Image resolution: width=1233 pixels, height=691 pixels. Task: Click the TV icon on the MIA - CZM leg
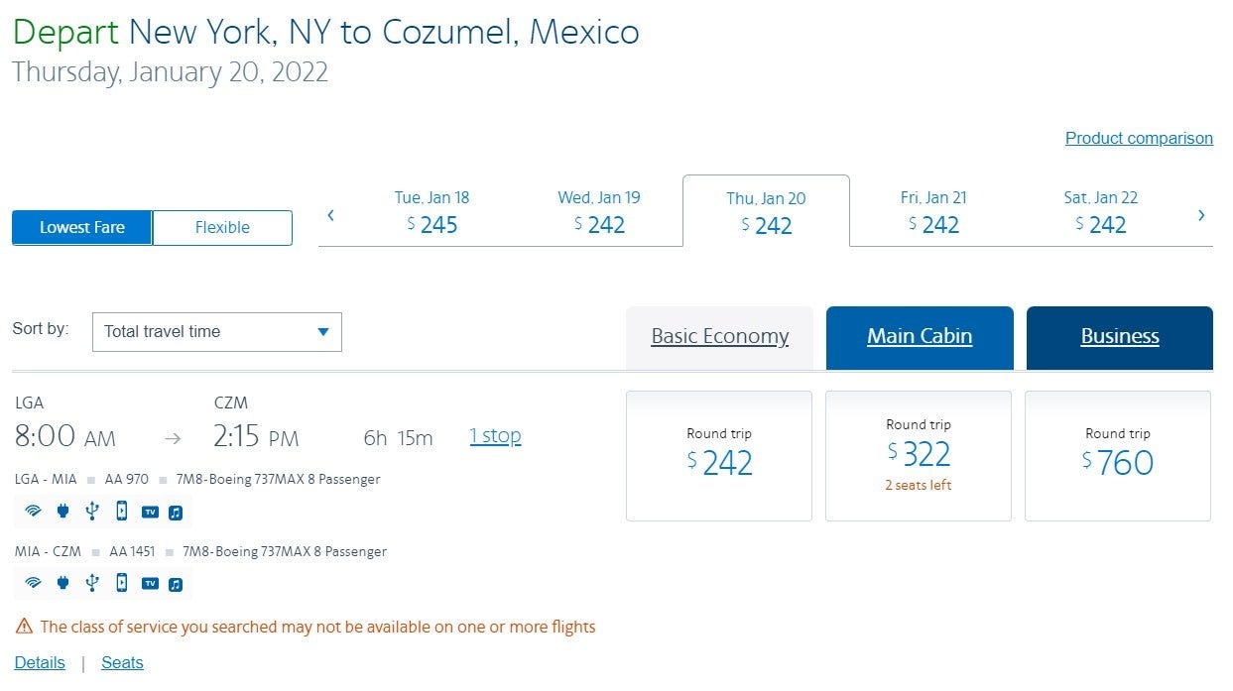(150, 583)
